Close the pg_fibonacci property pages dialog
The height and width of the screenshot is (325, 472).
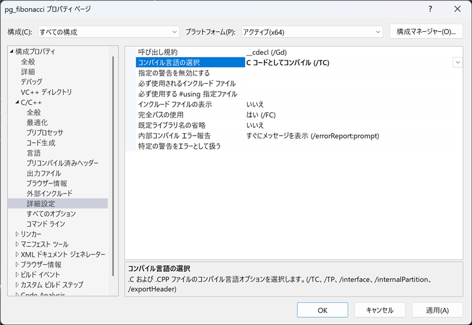[x=457, y=9]
